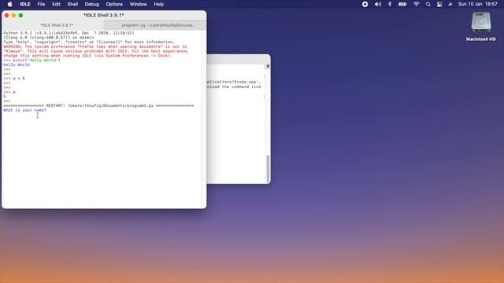Click the 'Hello World' output line

17,64
